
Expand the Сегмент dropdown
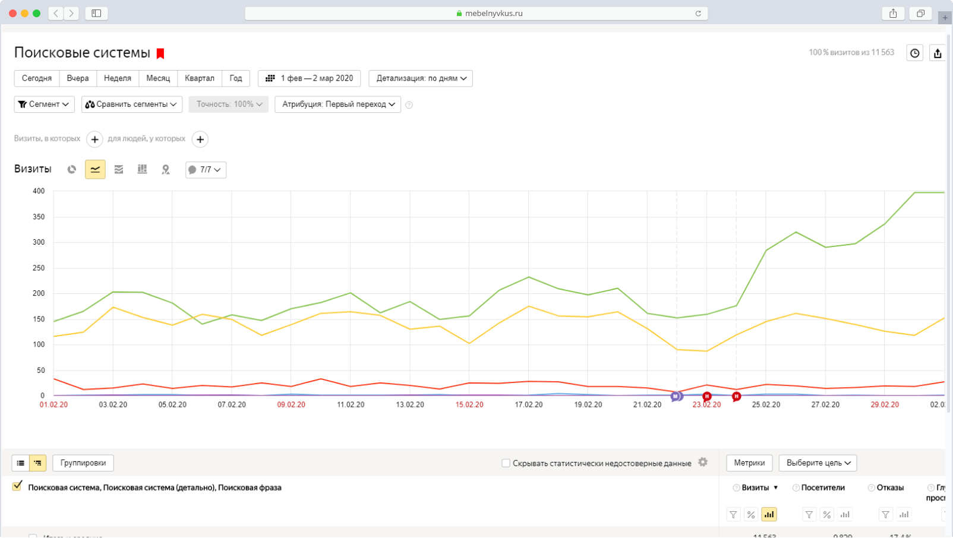point(44,104)
